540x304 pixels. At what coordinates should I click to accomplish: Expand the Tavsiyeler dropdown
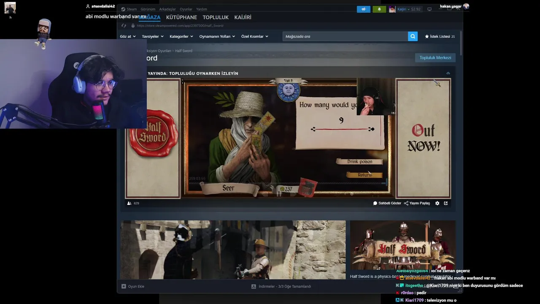[153, 36]
